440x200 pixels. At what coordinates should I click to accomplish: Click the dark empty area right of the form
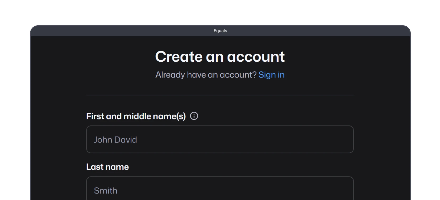382,119
